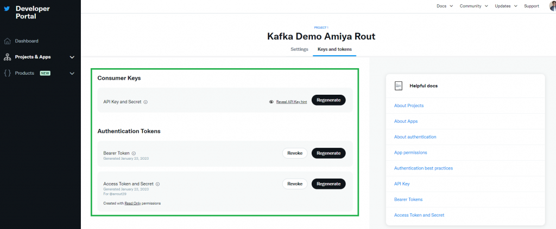Expand the Projects & Apps section
This screenshot has width=556, height=229.
click(x=72, y=57)
